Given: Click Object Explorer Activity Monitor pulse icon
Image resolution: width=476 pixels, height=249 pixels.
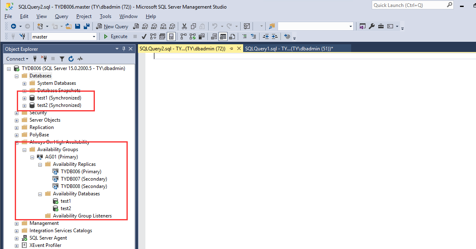Looking at the screenshot, I should [80, 59].
